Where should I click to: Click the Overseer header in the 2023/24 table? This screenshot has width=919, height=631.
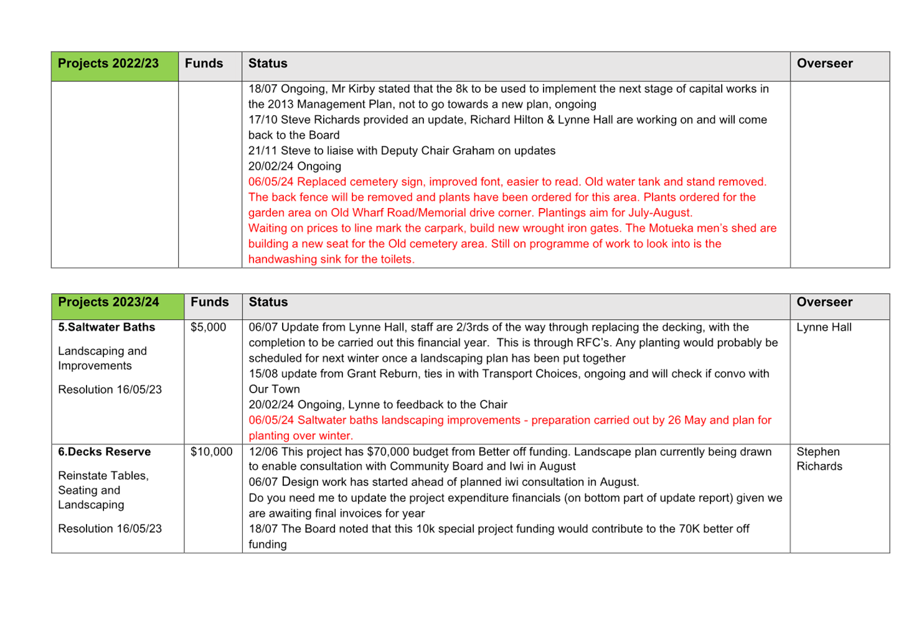(x=840, y=306)
